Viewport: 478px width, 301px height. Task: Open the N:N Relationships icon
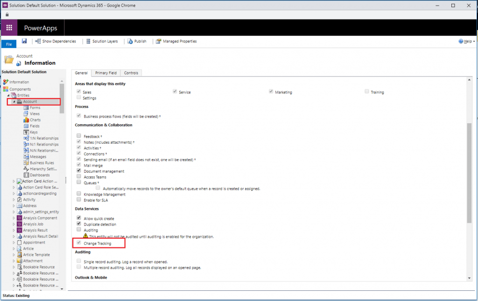coord(26,150)
